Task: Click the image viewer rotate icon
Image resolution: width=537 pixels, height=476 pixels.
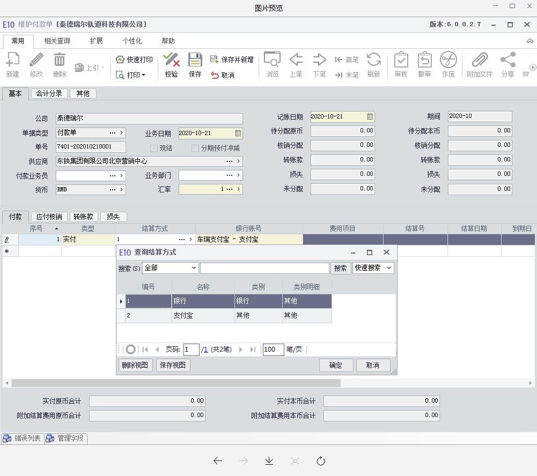Action: (321, 461)
